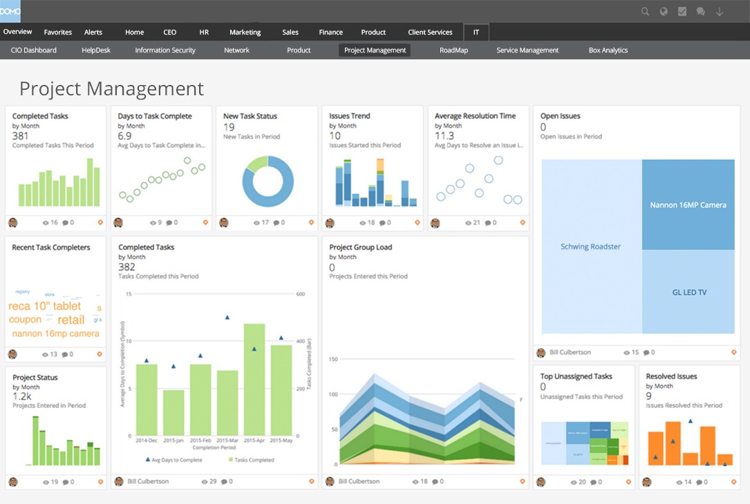The height and width of the screenshot is (504, 750).
Task: Click the Bill Culbertson name under Project Group Load
Action: tap(359, 481)
